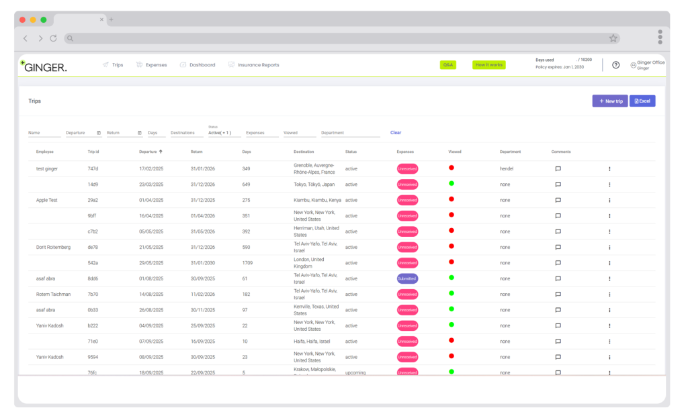
Task: Click the Name filter input field
Action: click(x=44, y=133)
